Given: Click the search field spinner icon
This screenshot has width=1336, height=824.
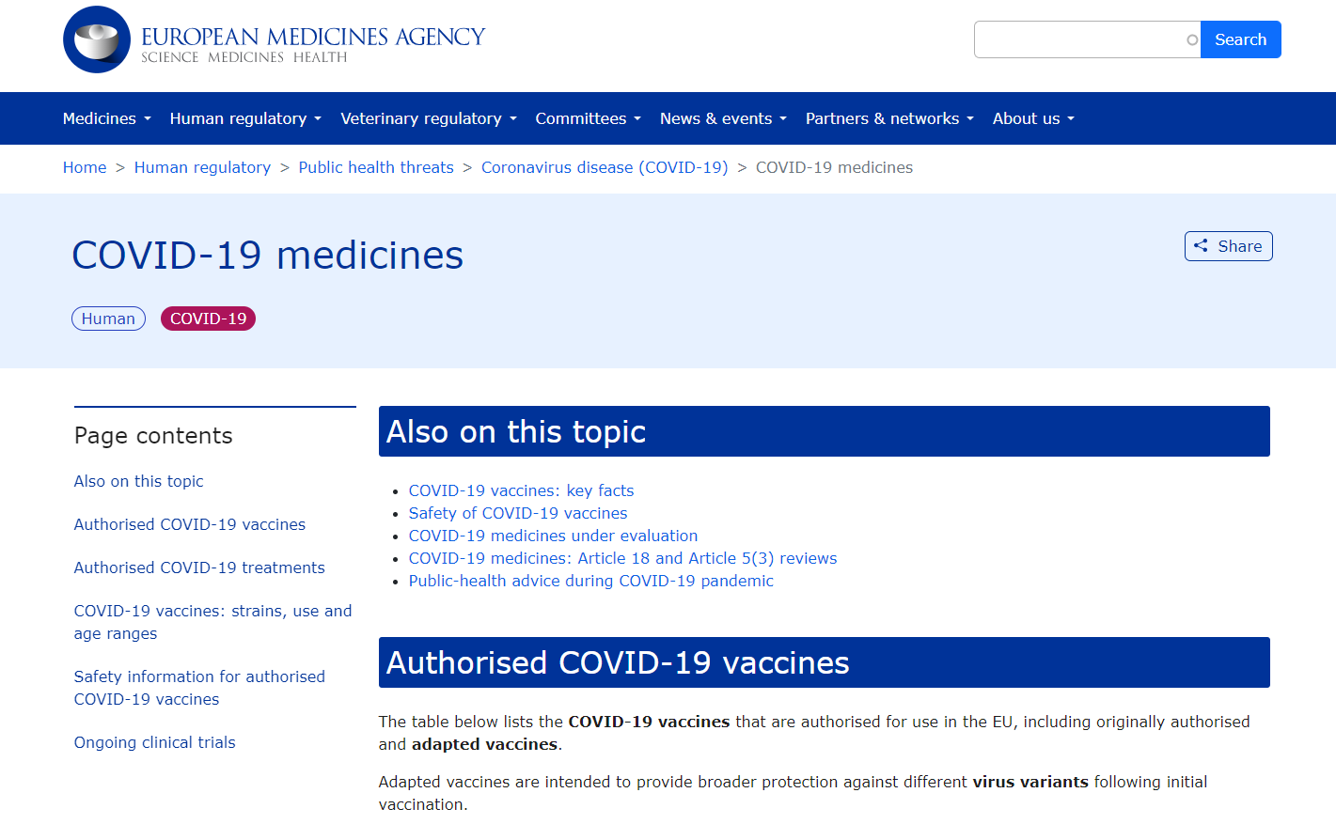Looking at the screenshot, I should [1192, 39].
